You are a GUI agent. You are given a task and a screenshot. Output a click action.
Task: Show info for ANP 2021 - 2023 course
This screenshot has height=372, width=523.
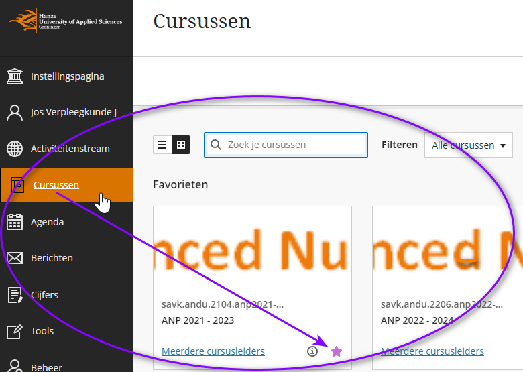pos(312,351)
